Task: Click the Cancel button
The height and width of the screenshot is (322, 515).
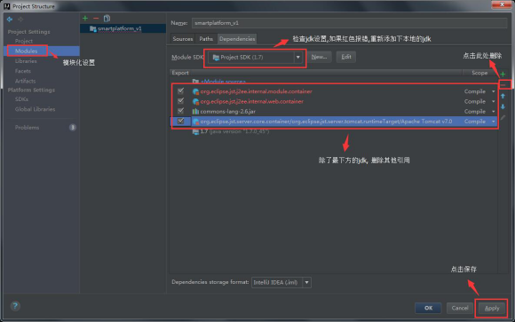Action: (459, 308)
